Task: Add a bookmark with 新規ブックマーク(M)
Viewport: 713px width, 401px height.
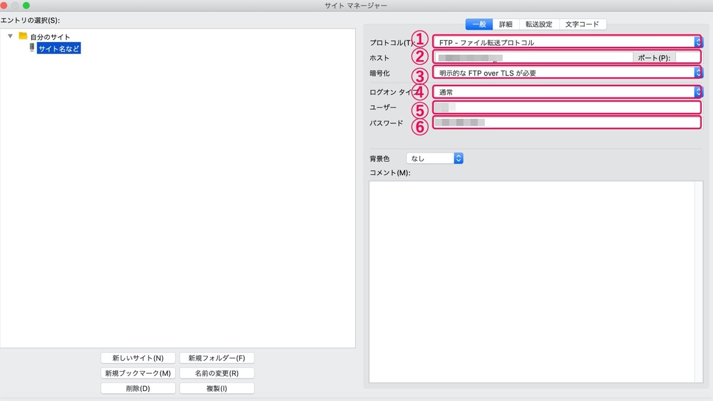Action: coord(138,373)
